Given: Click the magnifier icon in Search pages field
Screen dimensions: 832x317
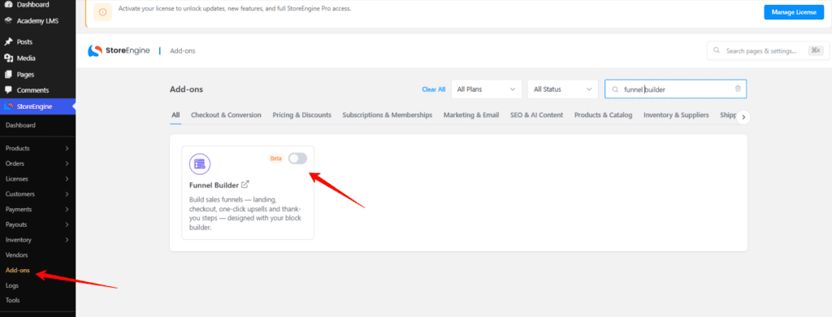Looking at the screenshot, I should (717, 50).
